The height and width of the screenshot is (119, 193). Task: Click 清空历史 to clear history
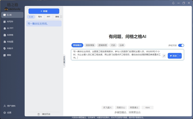(x=44, y=114)
